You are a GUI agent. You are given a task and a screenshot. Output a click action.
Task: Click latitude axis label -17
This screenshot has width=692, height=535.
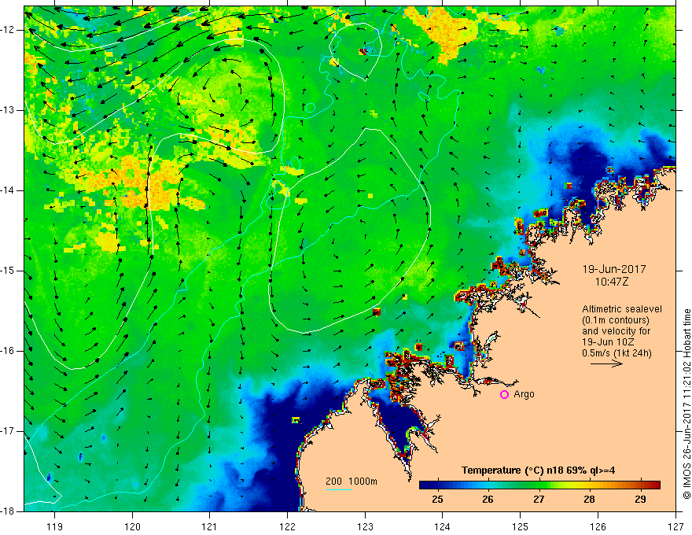8,431
